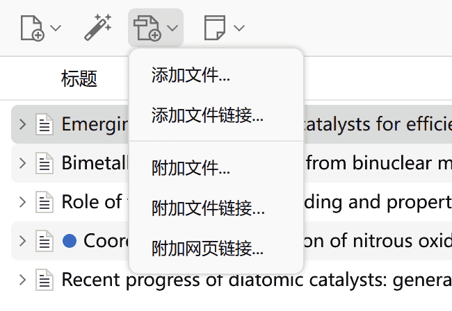Screen dimensions: 452x311
Task: Open the New Note dropdown arrow
Action: [239, 28]
